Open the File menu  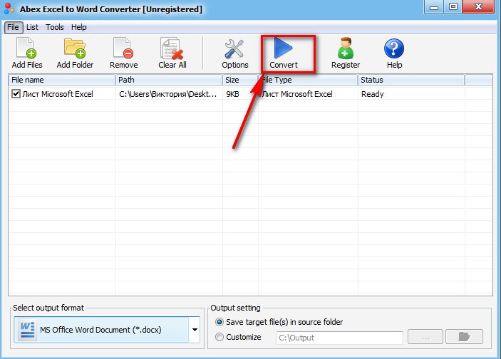point(13,27)
